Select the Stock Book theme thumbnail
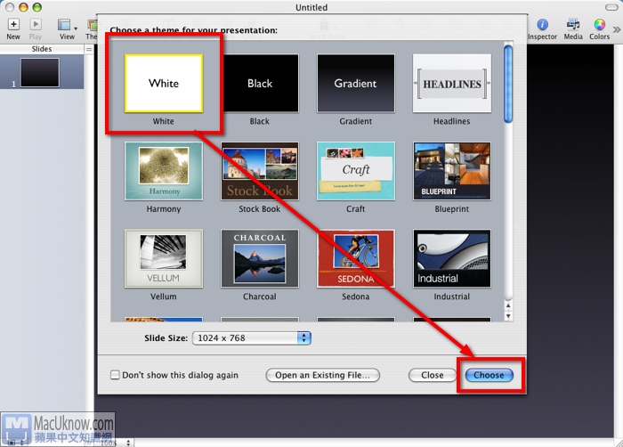Viewport: 623px width, 447px height. pyautogui.click(x=260, y=171)
